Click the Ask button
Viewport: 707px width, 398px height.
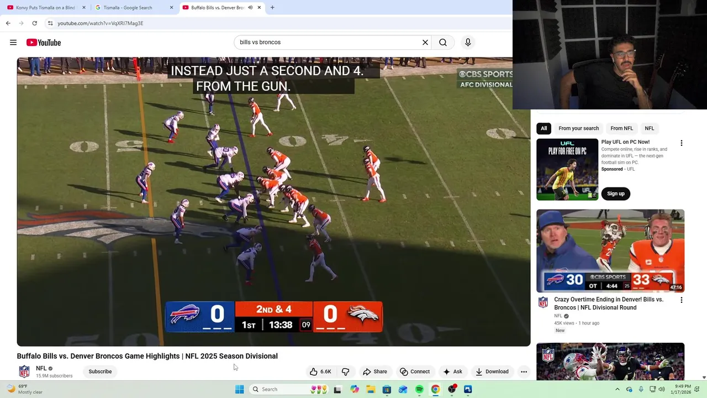point(452,371)
